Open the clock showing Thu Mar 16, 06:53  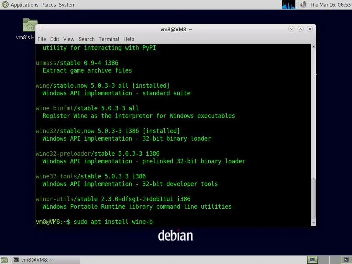click(x=330, y=5)
